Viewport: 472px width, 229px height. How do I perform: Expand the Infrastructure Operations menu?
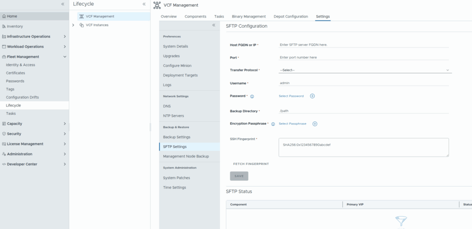coord(65,36)
